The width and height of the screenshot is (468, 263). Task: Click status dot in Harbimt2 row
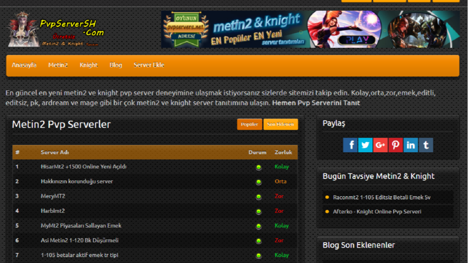[x=258, y=212]
